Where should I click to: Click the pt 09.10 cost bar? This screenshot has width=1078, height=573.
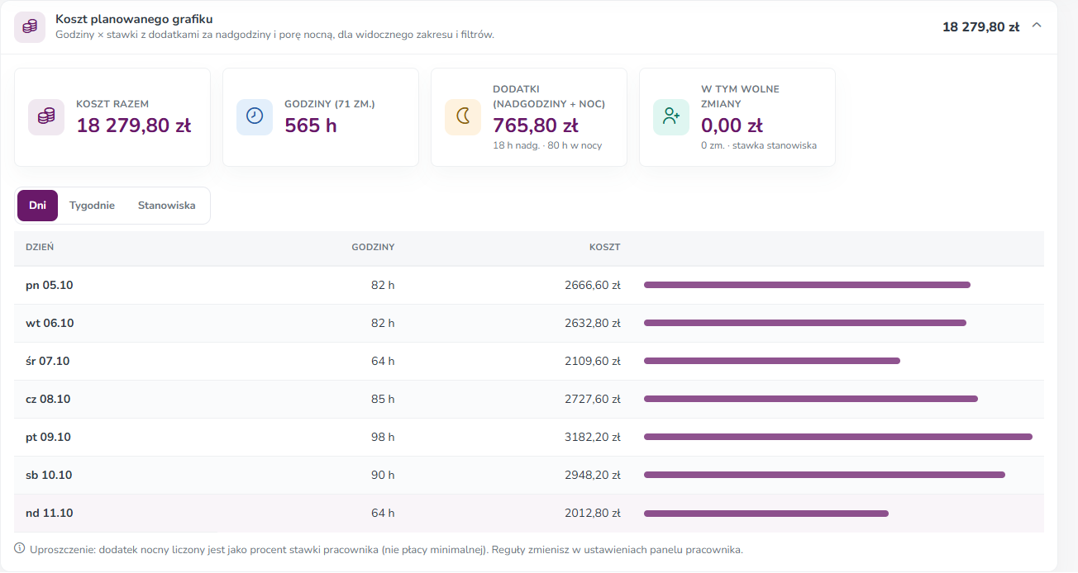(x=838, y=437)
